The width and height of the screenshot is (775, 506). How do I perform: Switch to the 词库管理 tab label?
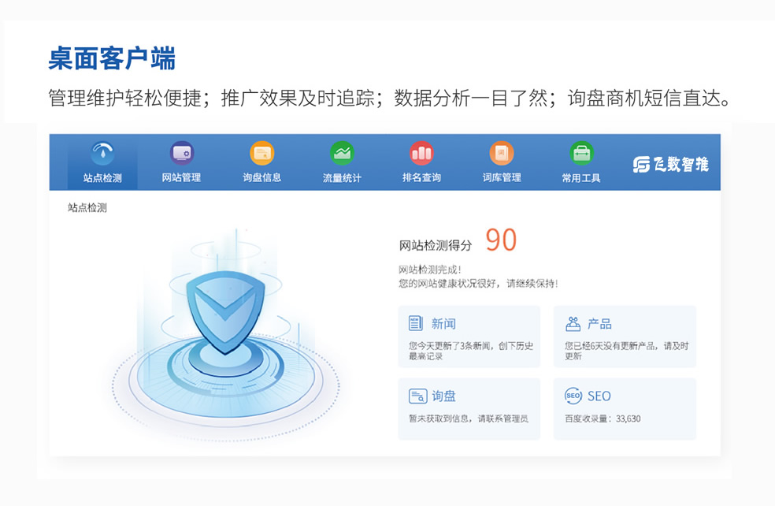pyautogui.click(x=502, y=177)
